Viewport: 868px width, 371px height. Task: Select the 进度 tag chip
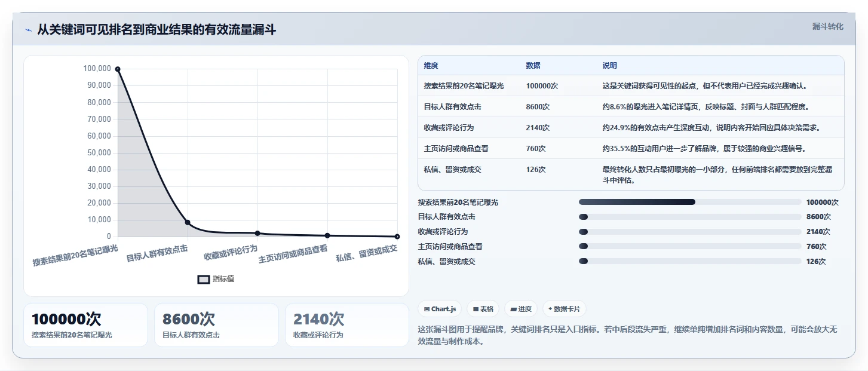pos(521,309)
